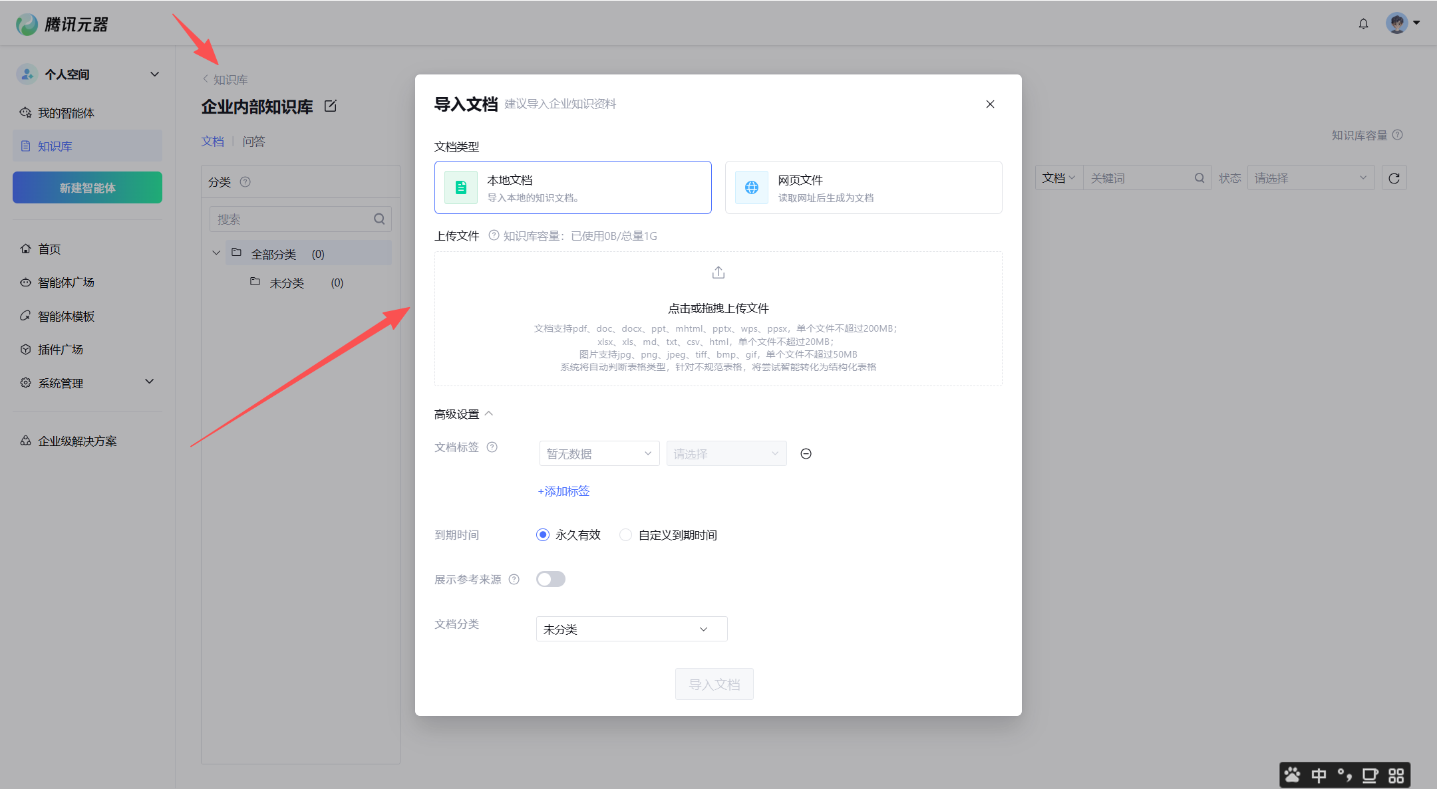Open the 暂无数据 tag dropdown
This screenshot has height=789, width=1437.
[599, 454]
